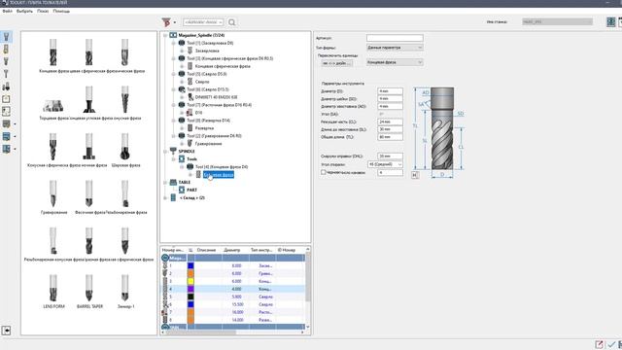The height and width of the screenshot is (350, 622).
Task: Click the Склад storage icon in tree
Action: coord(173,197)
